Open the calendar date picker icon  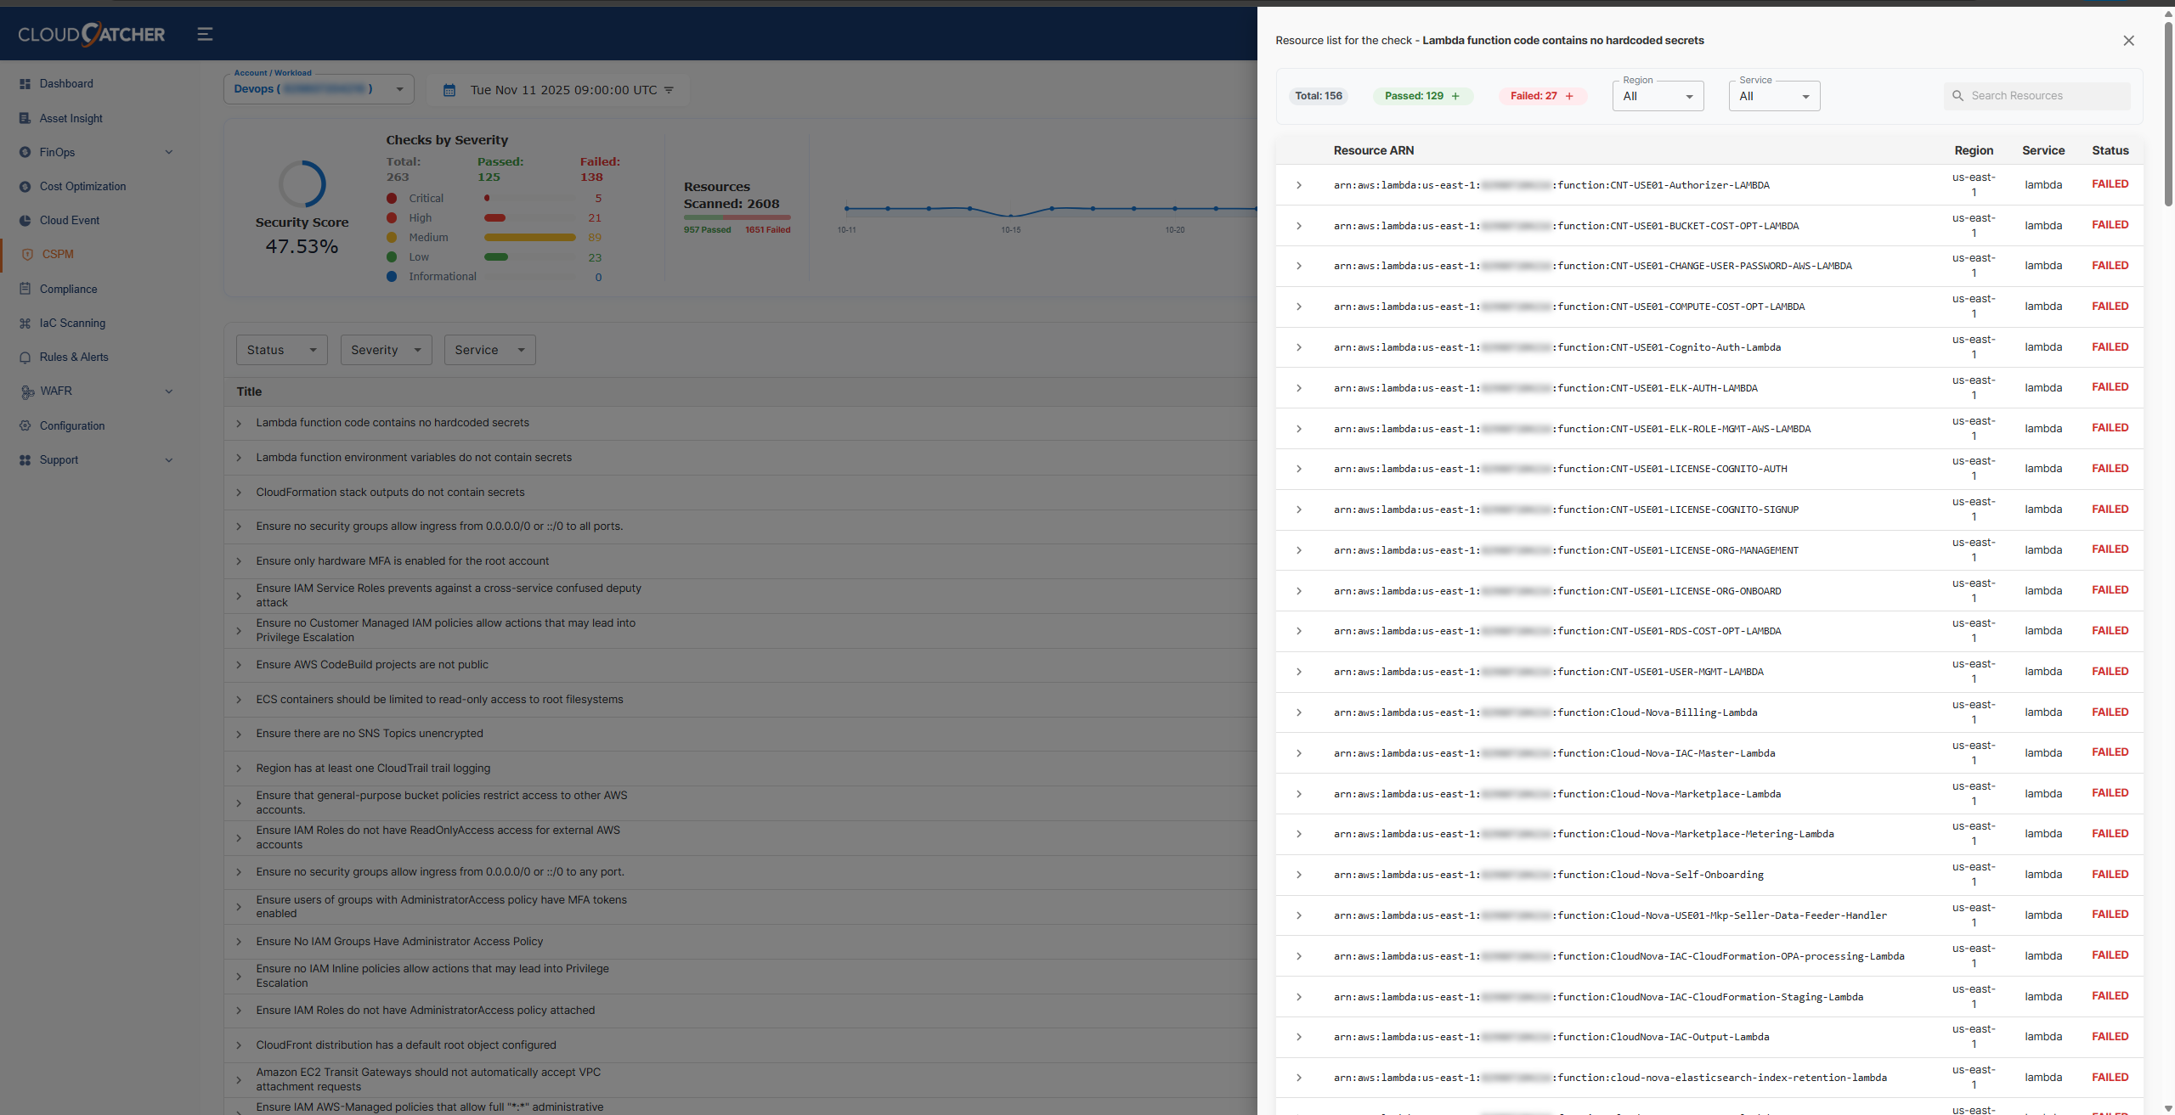tap(449, 89)
